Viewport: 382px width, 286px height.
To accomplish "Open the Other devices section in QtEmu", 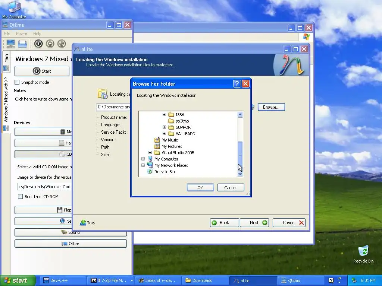I will [x=71, y=244].
